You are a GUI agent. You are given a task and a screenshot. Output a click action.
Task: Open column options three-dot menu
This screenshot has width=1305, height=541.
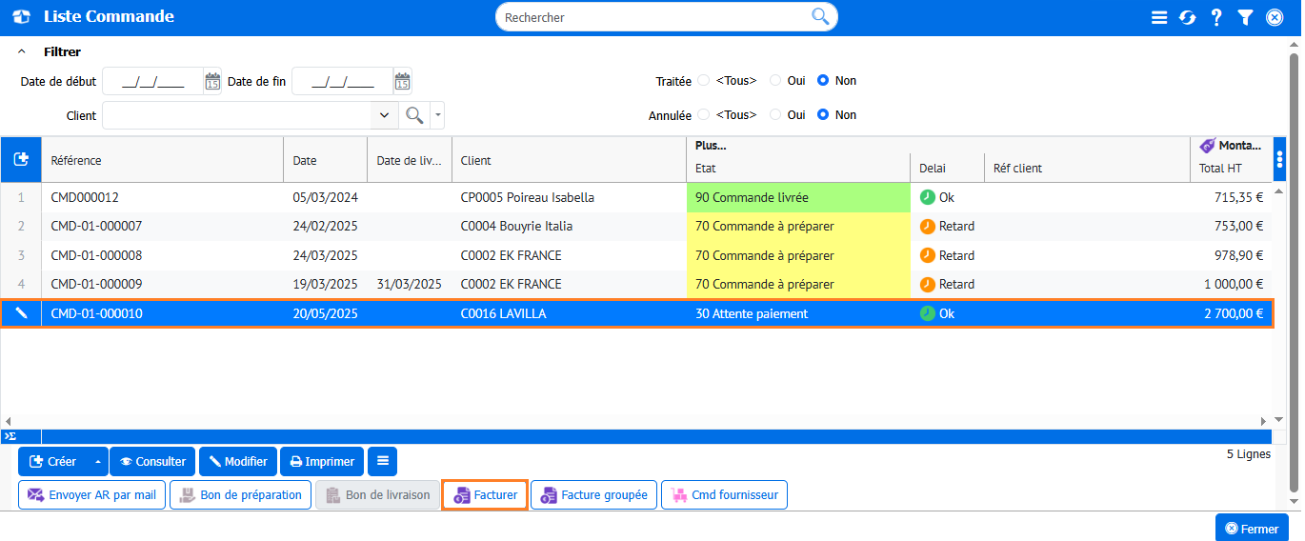tap(1279, 159)
